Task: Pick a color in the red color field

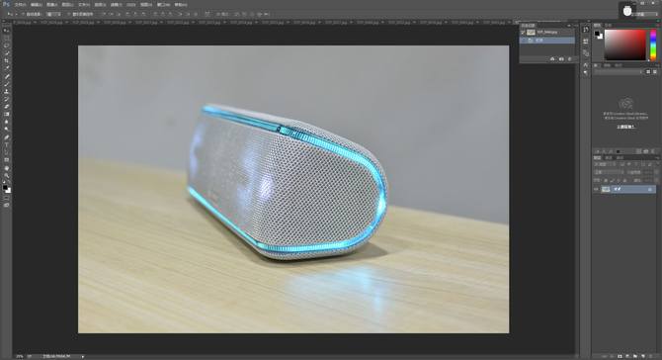Action: [x=625, y=45]
